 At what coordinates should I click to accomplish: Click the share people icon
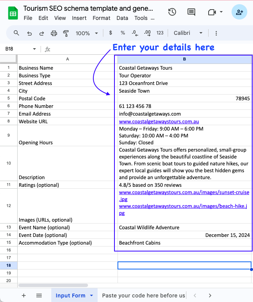[x=239, y=12]
